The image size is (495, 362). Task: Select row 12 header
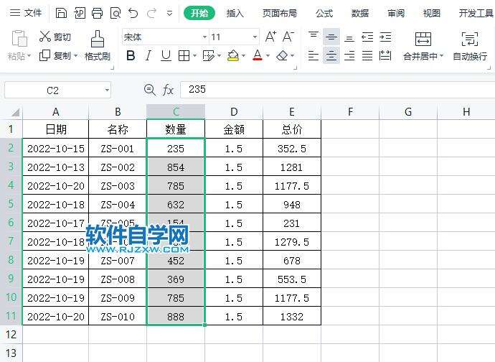11,335
